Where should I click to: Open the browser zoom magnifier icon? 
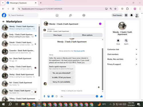coord(111,9)
